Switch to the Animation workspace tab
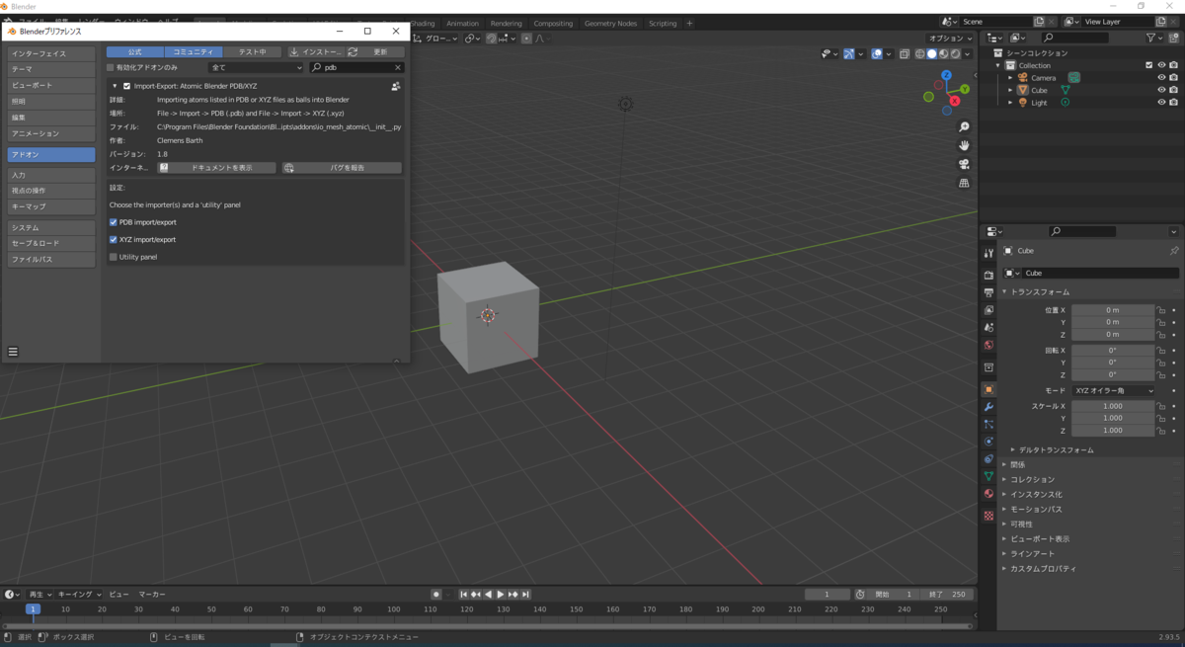This screenshot has height=647, width=1185. click(x=462, y=24)
